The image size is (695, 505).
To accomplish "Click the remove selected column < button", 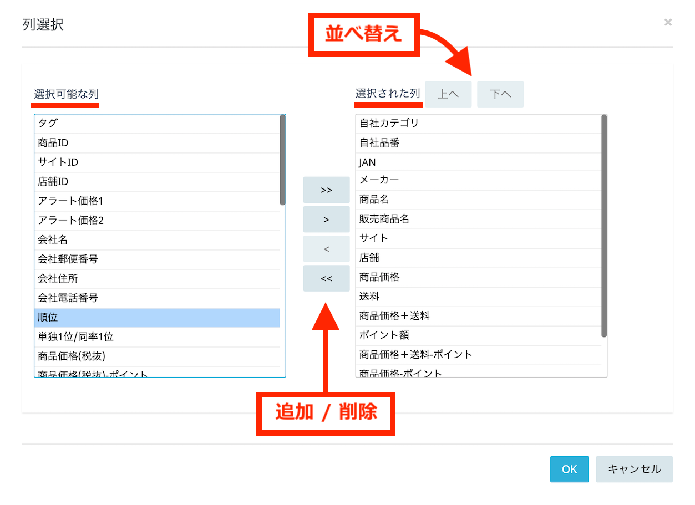I will 326,249.
